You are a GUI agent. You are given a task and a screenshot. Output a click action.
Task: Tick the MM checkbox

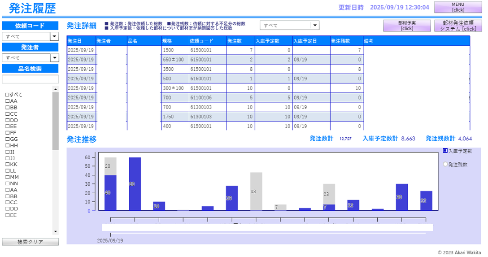tap(7, 177)
